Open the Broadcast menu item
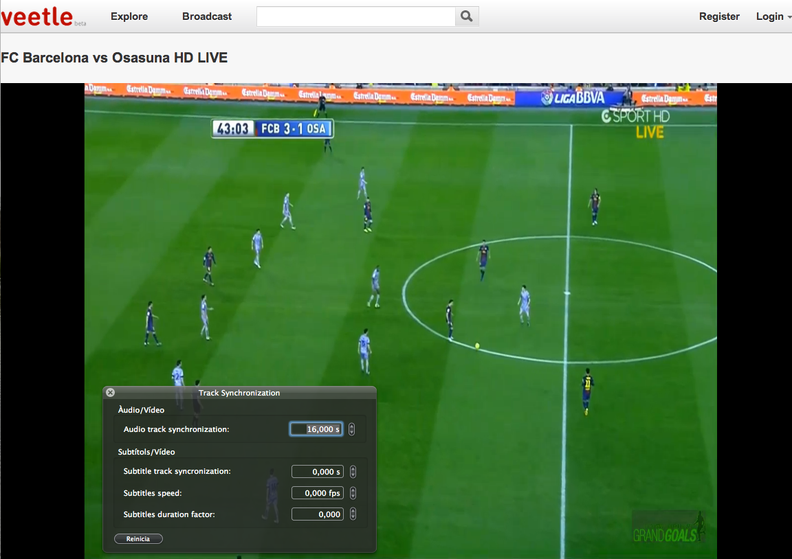 207,16
